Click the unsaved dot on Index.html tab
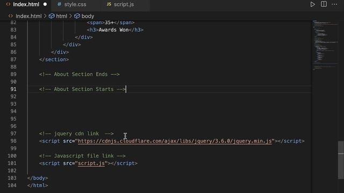This screenshot has height=193, width=344. click(45, 4)
